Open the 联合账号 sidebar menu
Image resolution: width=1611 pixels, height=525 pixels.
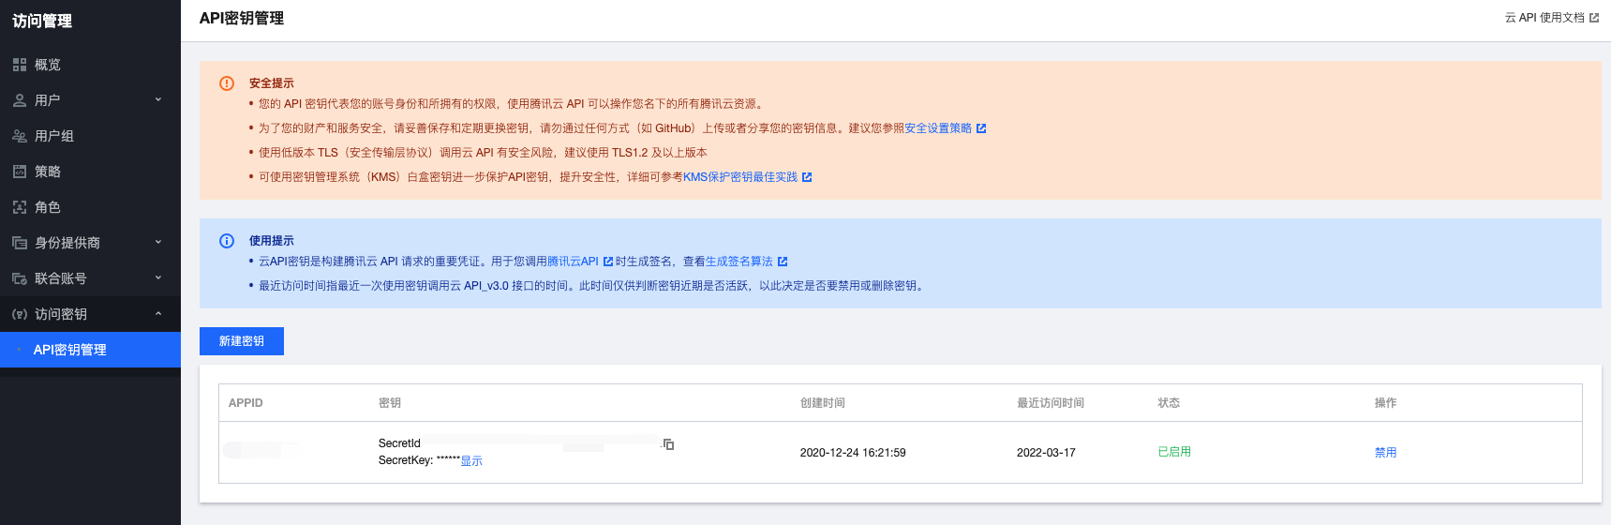90,278
